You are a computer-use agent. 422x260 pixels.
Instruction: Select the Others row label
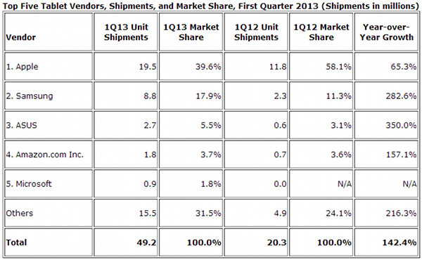[x=49, y=213]
